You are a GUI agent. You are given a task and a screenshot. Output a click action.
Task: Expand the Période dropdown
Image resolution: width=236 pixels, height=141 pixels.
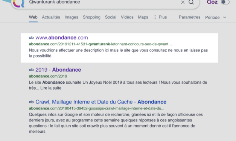click(x=216, y=17)
